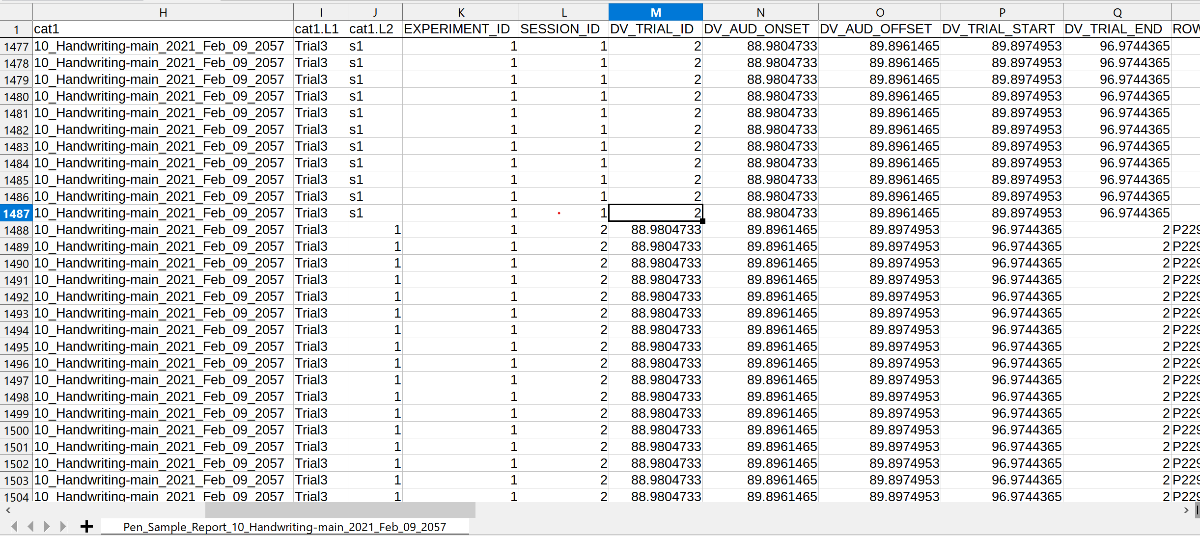Click the DV_TRIAL_START header cell

click(x=1002, y=29)
